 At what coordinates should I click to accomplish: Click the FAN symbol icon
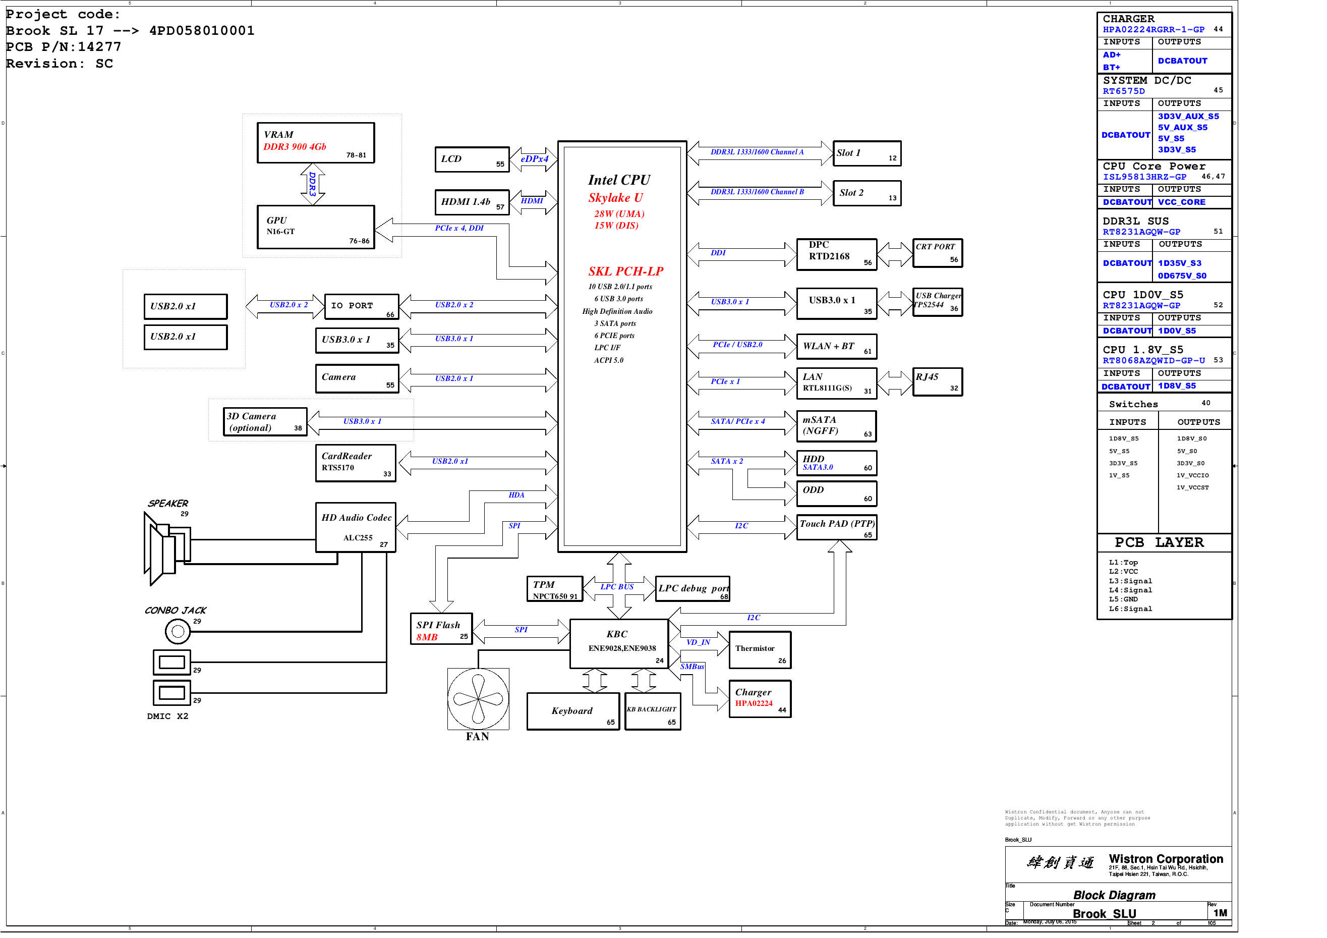[478, 699]
